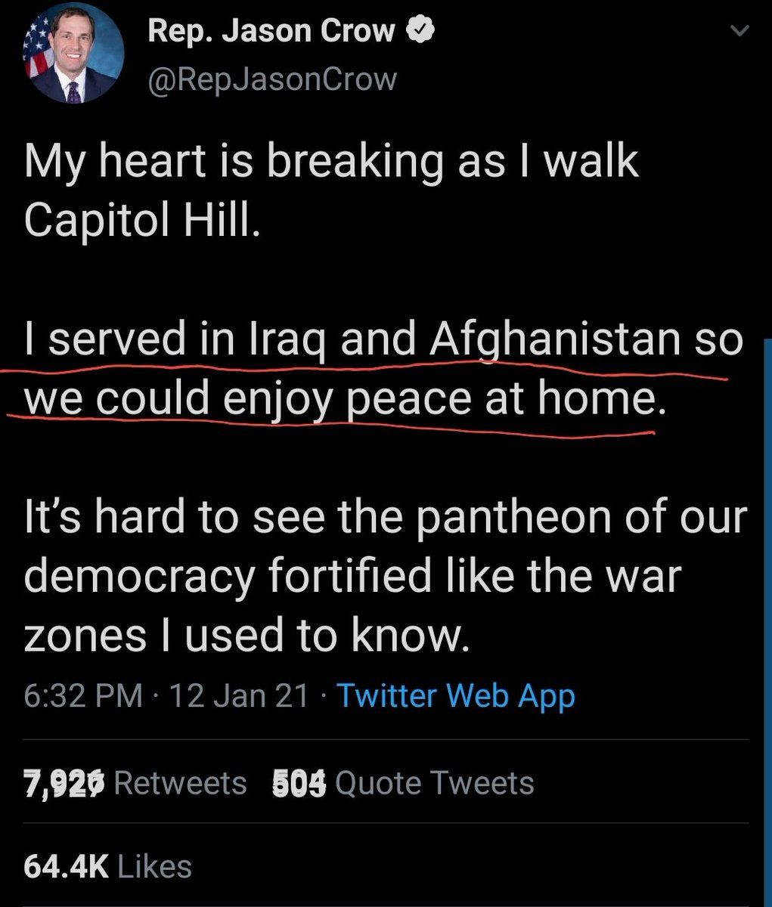
Task: Open the @RepJasonCrow handle link
Action: [x=272, y=78]
